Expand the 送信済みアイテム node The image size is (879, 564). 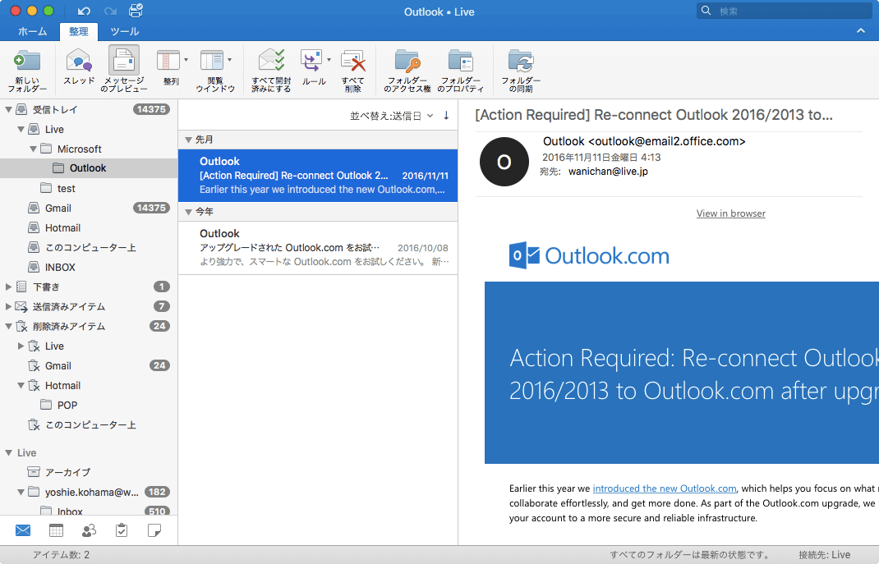point(8,306)
